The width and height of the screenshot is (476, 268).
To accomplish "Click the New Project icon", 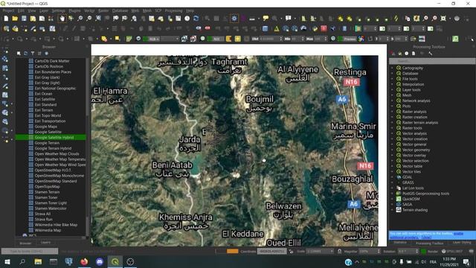I will [6, 19].
